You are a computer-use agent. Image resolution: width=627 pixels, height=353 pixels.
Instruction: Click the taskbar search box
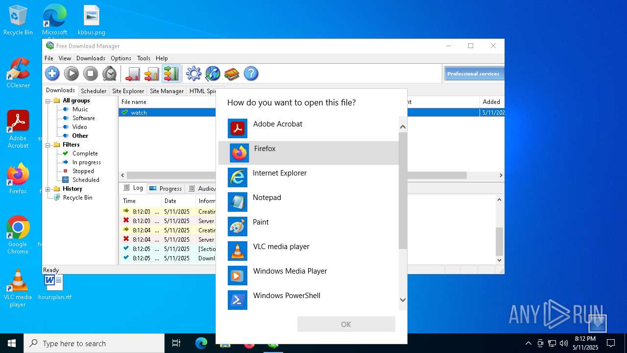coord(94,343)
